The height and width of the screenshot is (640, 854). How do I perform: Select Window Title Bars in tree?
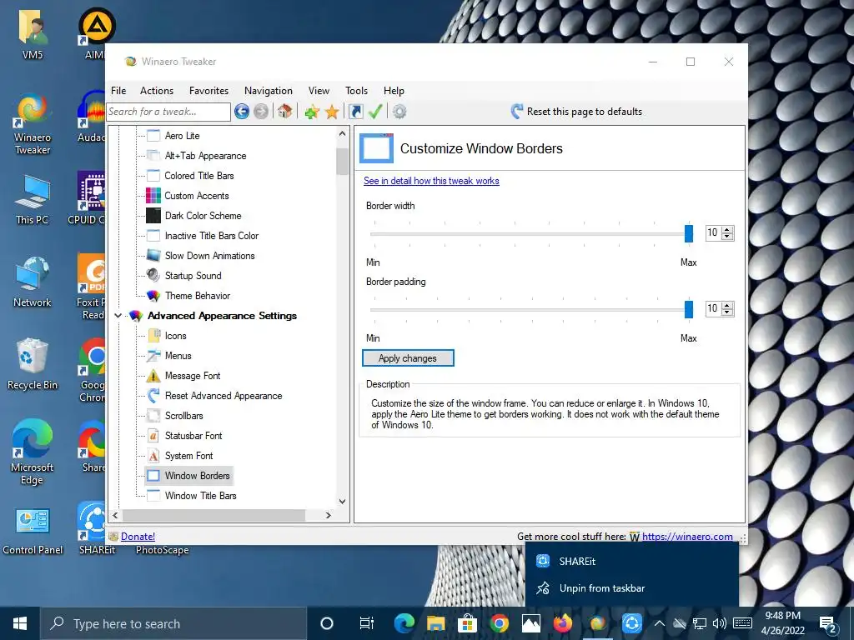200,496
